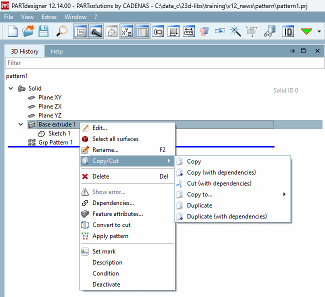Choose Convert to cut
This screenshot has height=297, width=325.
[x=127, y=225]
